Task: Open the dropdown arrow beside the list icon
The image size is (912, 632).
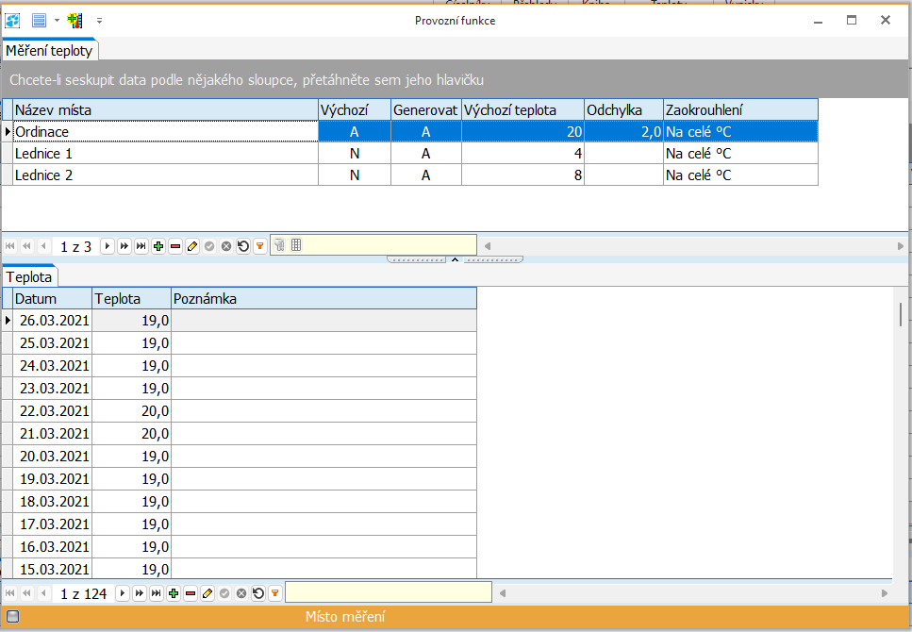Action: [57, 21]
